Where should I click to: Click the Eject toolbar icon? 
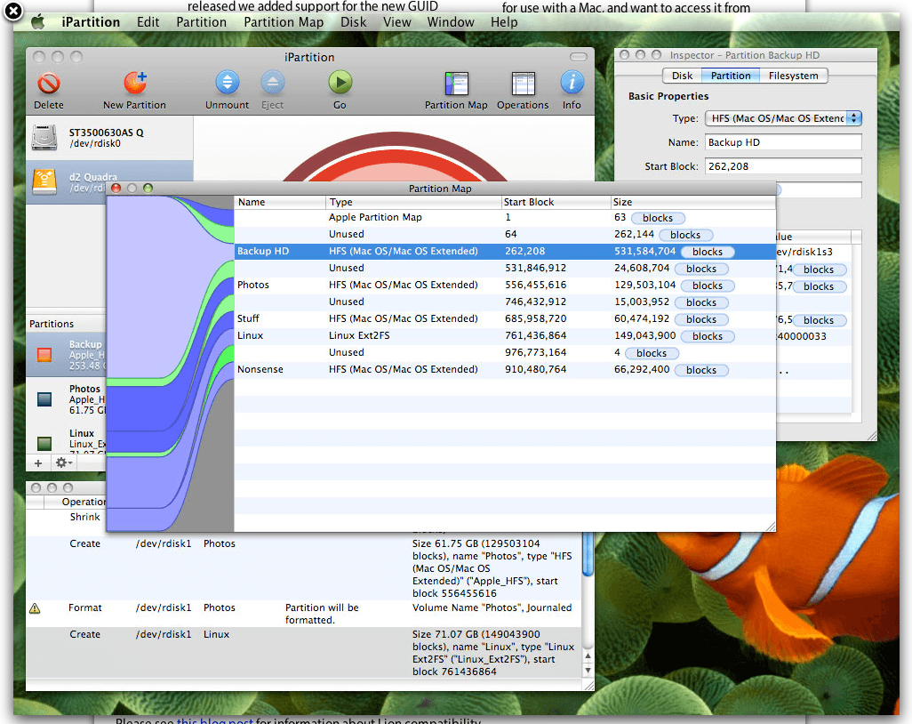tap(272, 83)
